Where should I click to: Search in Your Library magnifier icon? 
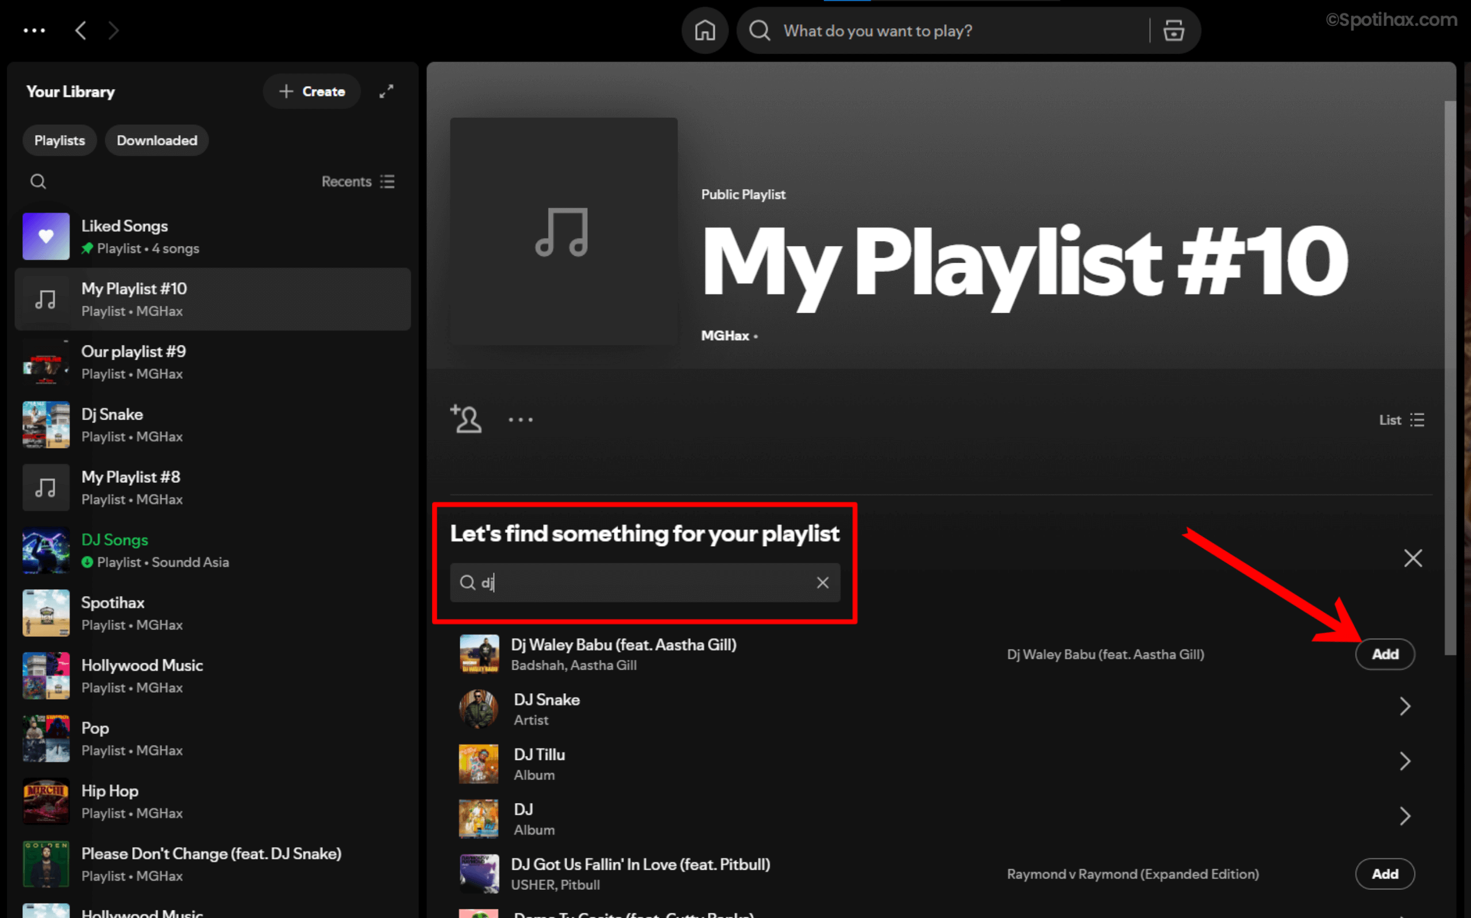[38, 182]
